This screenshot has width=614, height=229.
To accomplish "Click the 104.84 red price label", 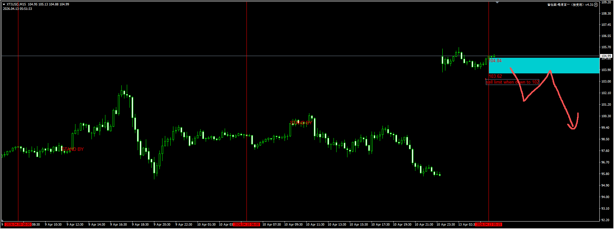I will [x=496, y=61].
